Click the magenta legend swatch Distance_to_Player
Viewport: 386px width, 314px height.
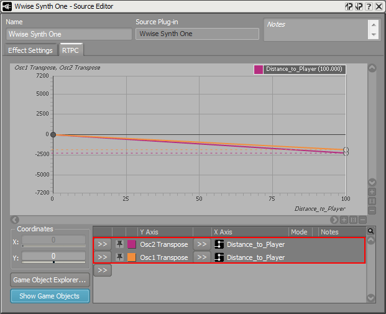pyautogui.click(x=258, y=70)
